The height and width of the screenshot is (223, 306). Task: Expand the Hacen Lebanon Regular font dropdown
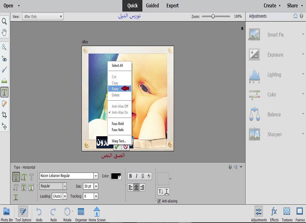[x=96, y=176]
